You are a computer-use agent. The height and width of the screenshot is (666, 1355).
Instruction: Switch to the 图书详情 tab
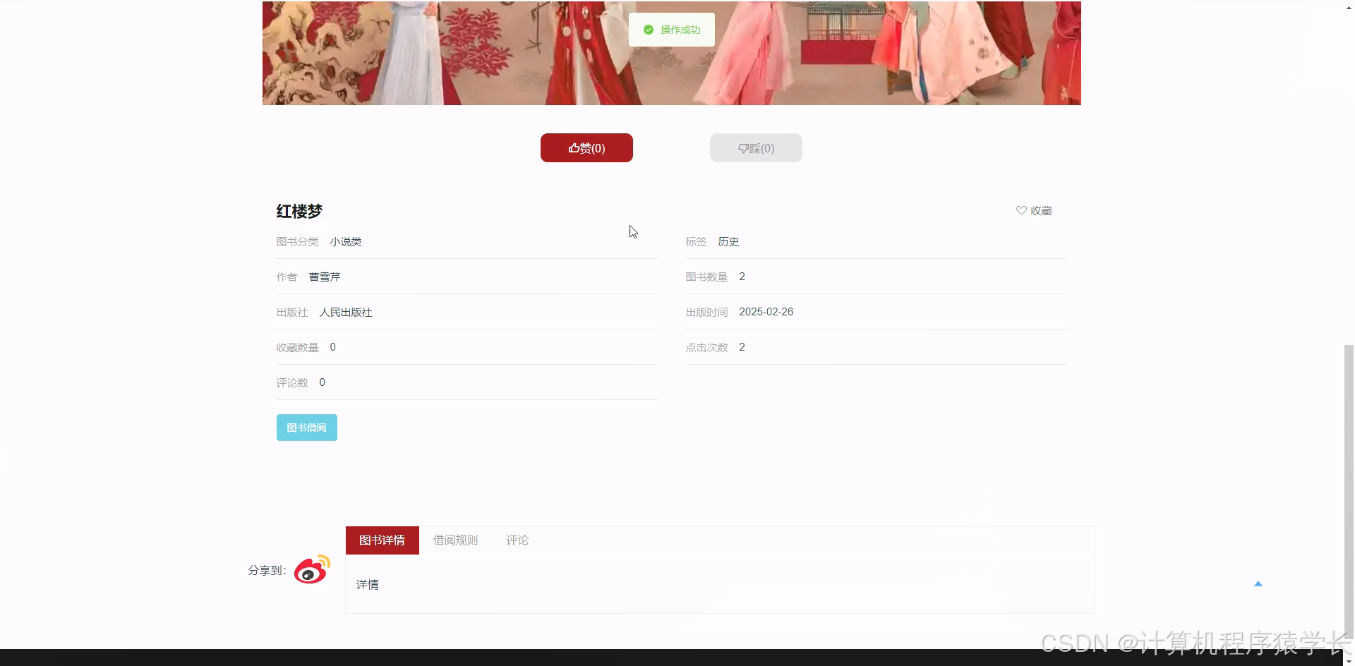coord(382,540)
